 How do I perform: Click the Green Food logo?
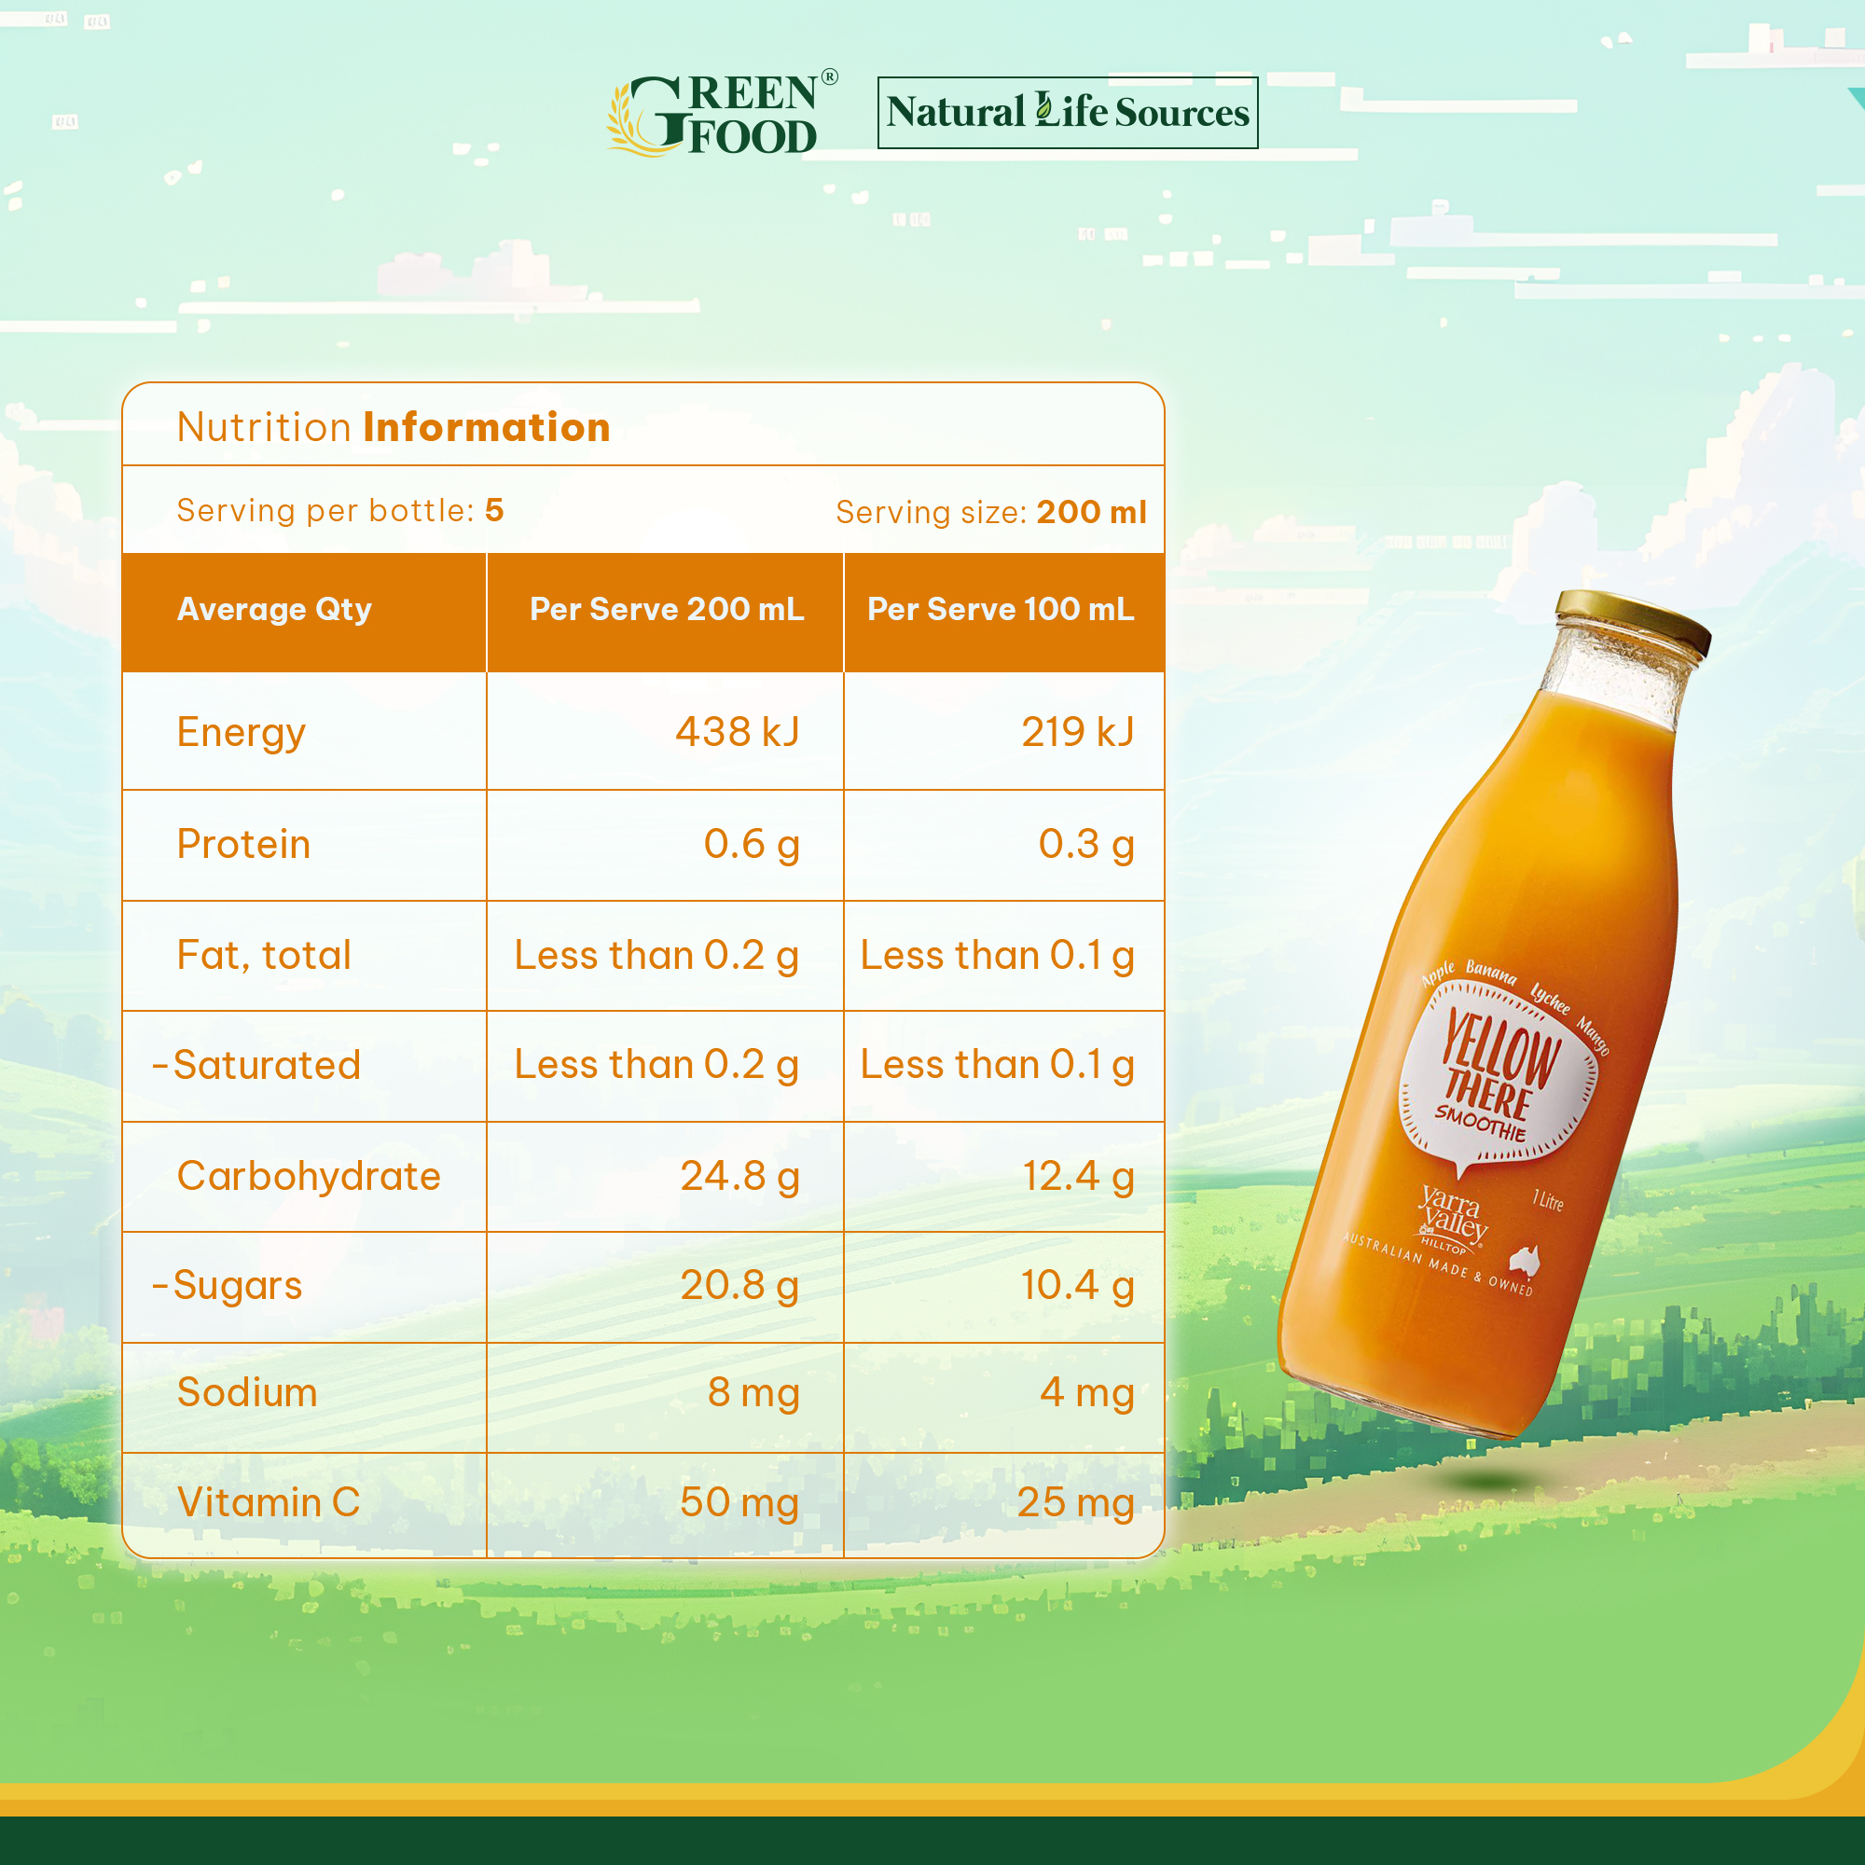pyautogui.click(x=722, y=114)
